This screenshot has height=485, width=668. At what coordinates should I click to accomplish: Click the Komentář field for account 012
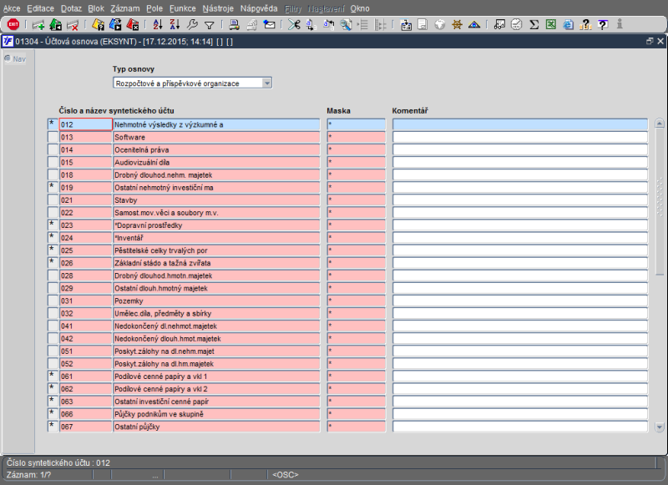point(519,124)
